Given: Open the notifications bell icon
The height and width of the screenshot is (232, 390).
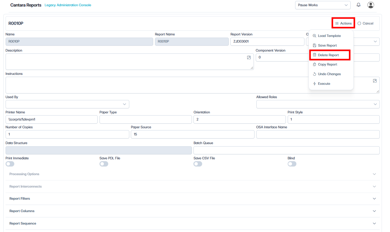Looking at the screenshot, I should point(359,5).
